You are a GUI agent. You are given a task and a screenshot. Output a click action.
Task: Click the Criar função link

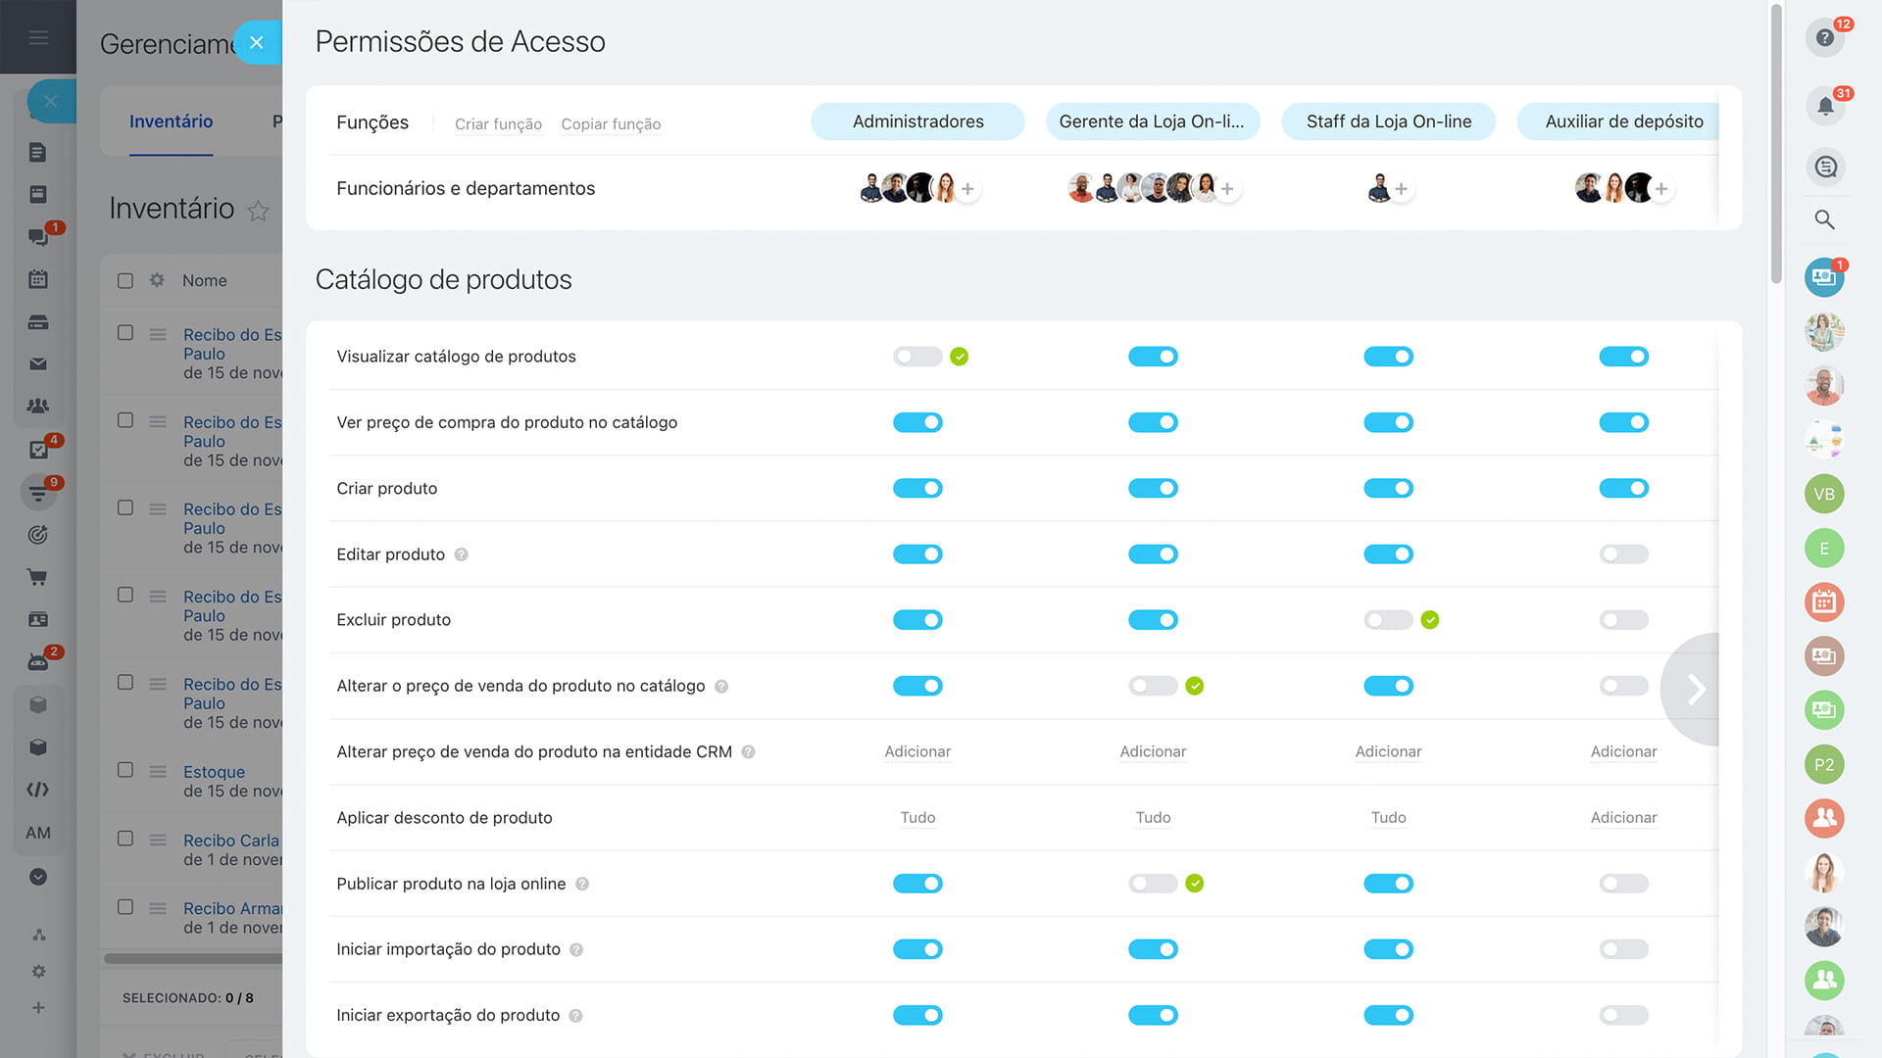(x=498, y=124)
